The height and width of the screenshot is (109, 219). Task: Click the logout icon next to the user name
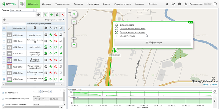pos(215,4)
